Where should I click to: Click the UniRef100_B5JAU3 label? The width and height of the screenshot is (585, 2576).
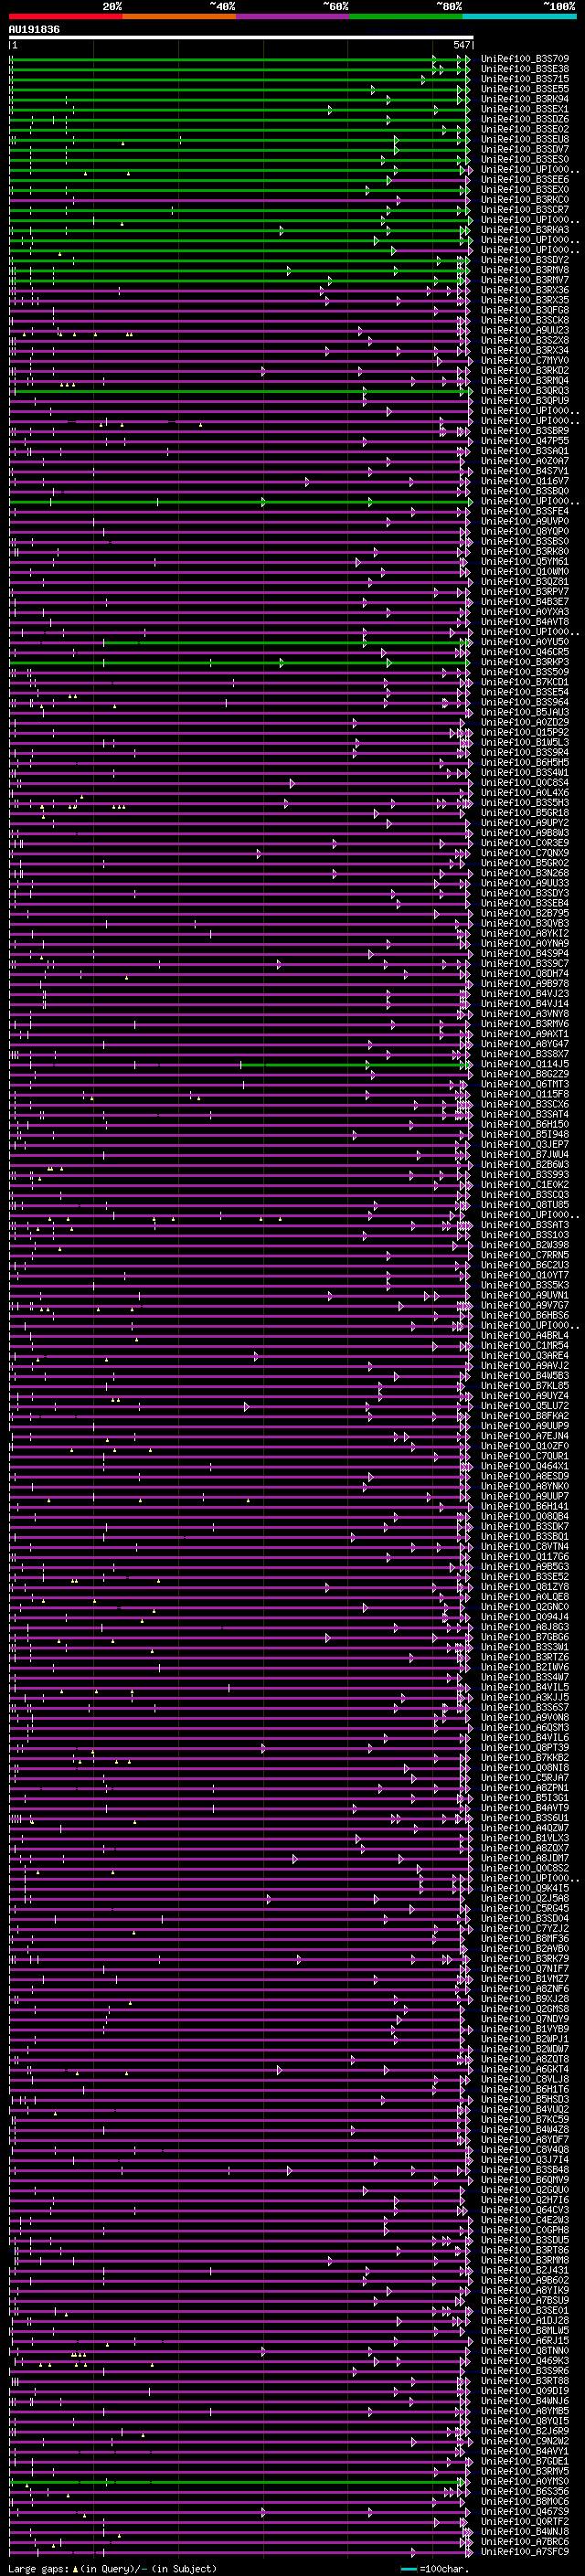tap(525, 712)
